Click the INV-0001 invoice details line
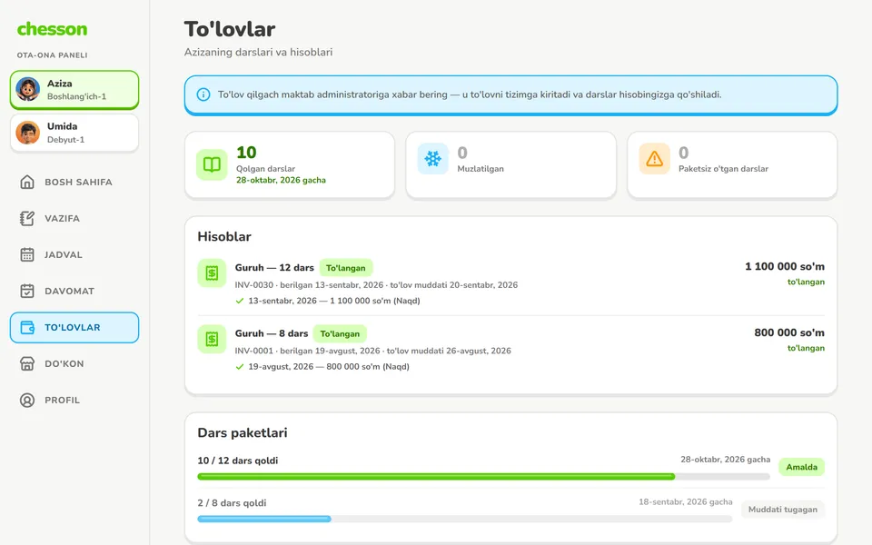 coord(372,351)
